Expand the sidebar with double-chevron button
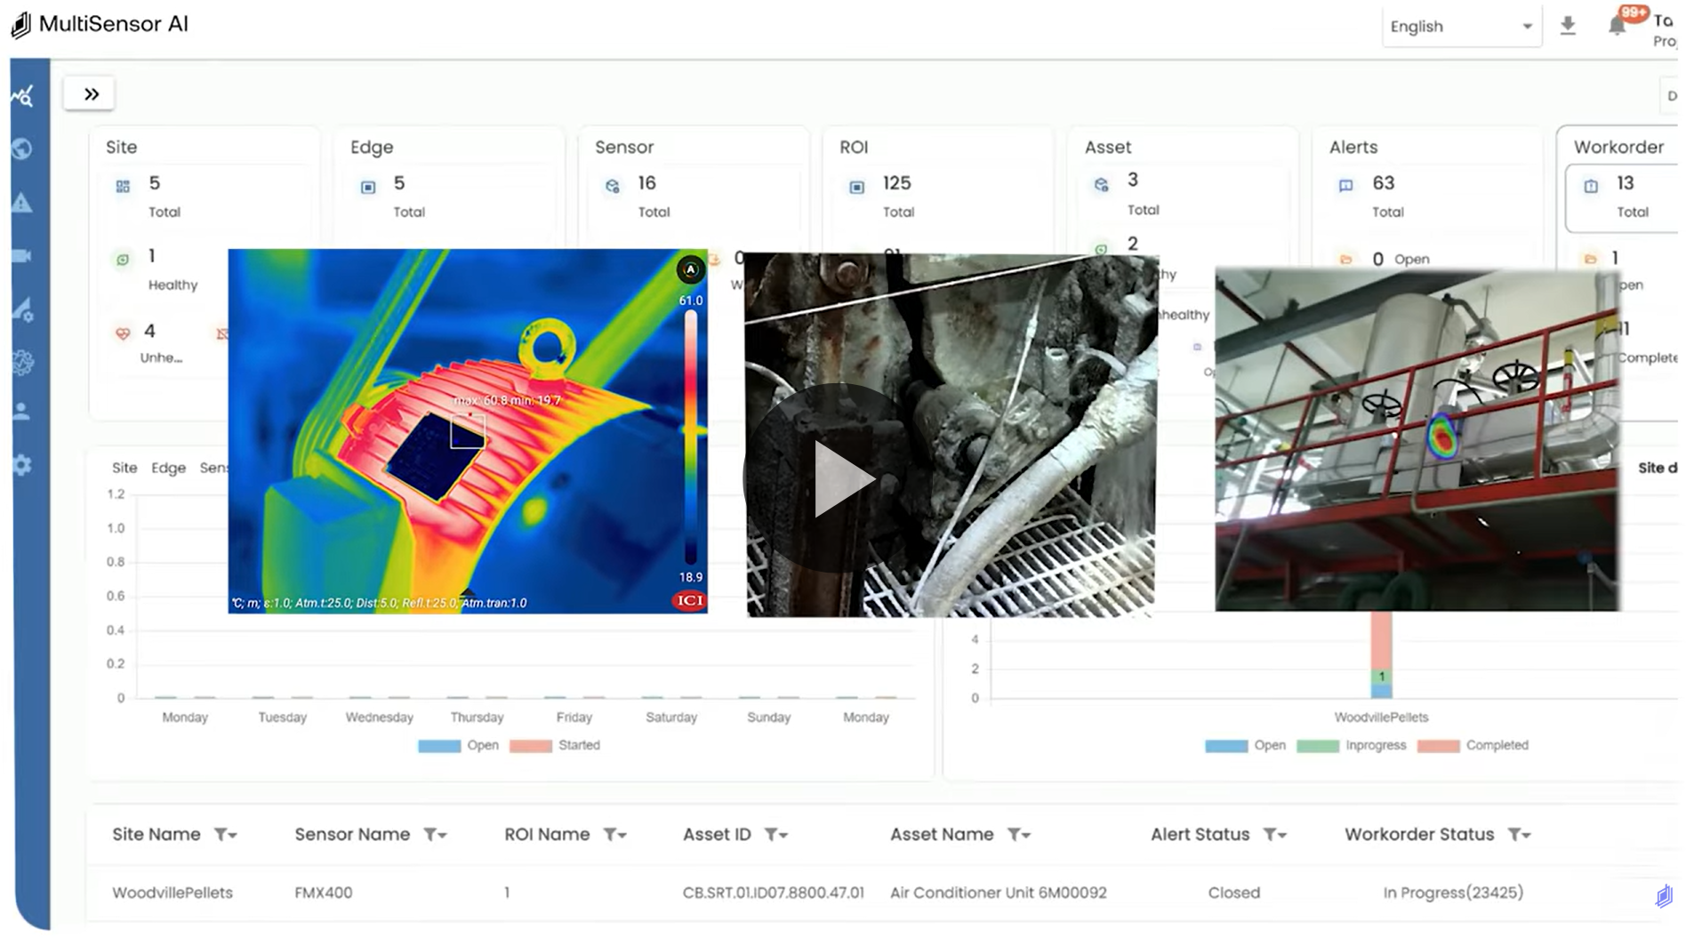The height and width of the screenshot is (938, 1694). [91, 94]
